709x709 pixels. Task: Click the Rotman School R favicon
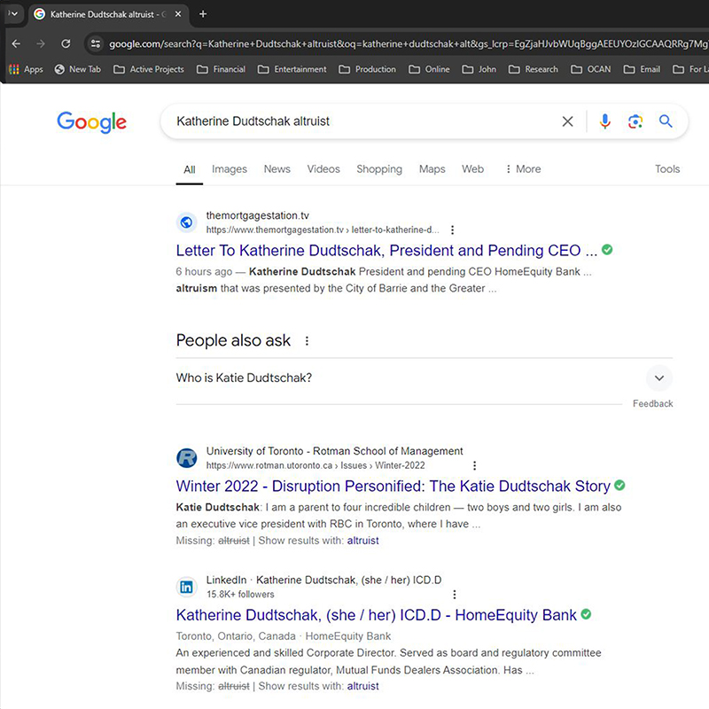point(186,458)
